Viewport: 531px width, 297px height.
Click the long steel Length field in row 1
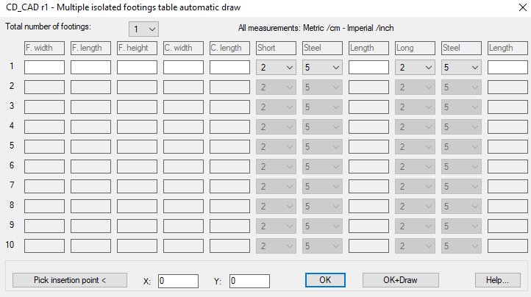point(507,68)
